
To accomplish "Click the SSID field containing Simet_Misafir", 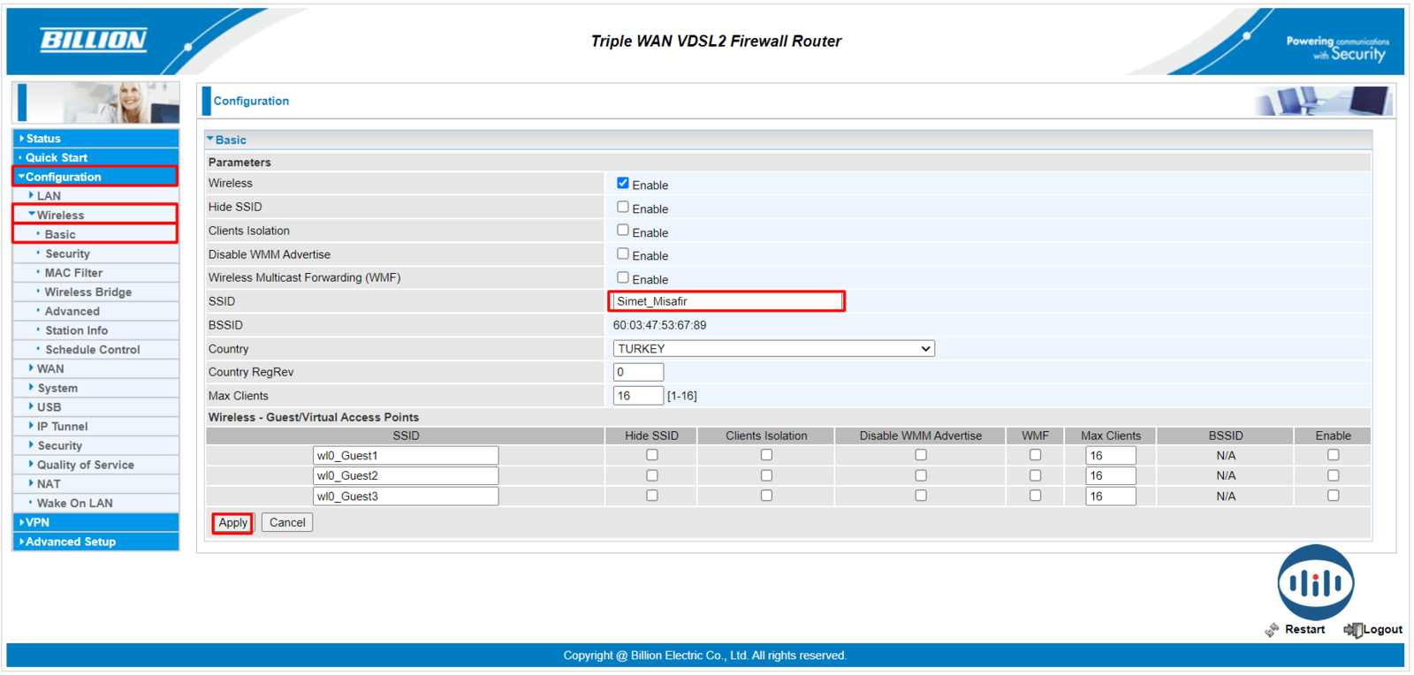I will coord(726,301).
